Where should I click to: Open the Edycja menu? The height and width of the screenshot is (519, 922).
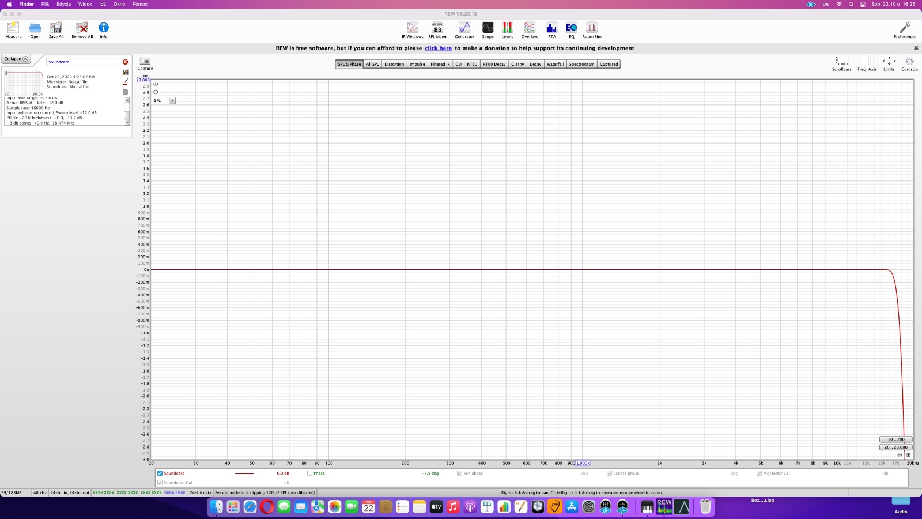tap(63, 4)
